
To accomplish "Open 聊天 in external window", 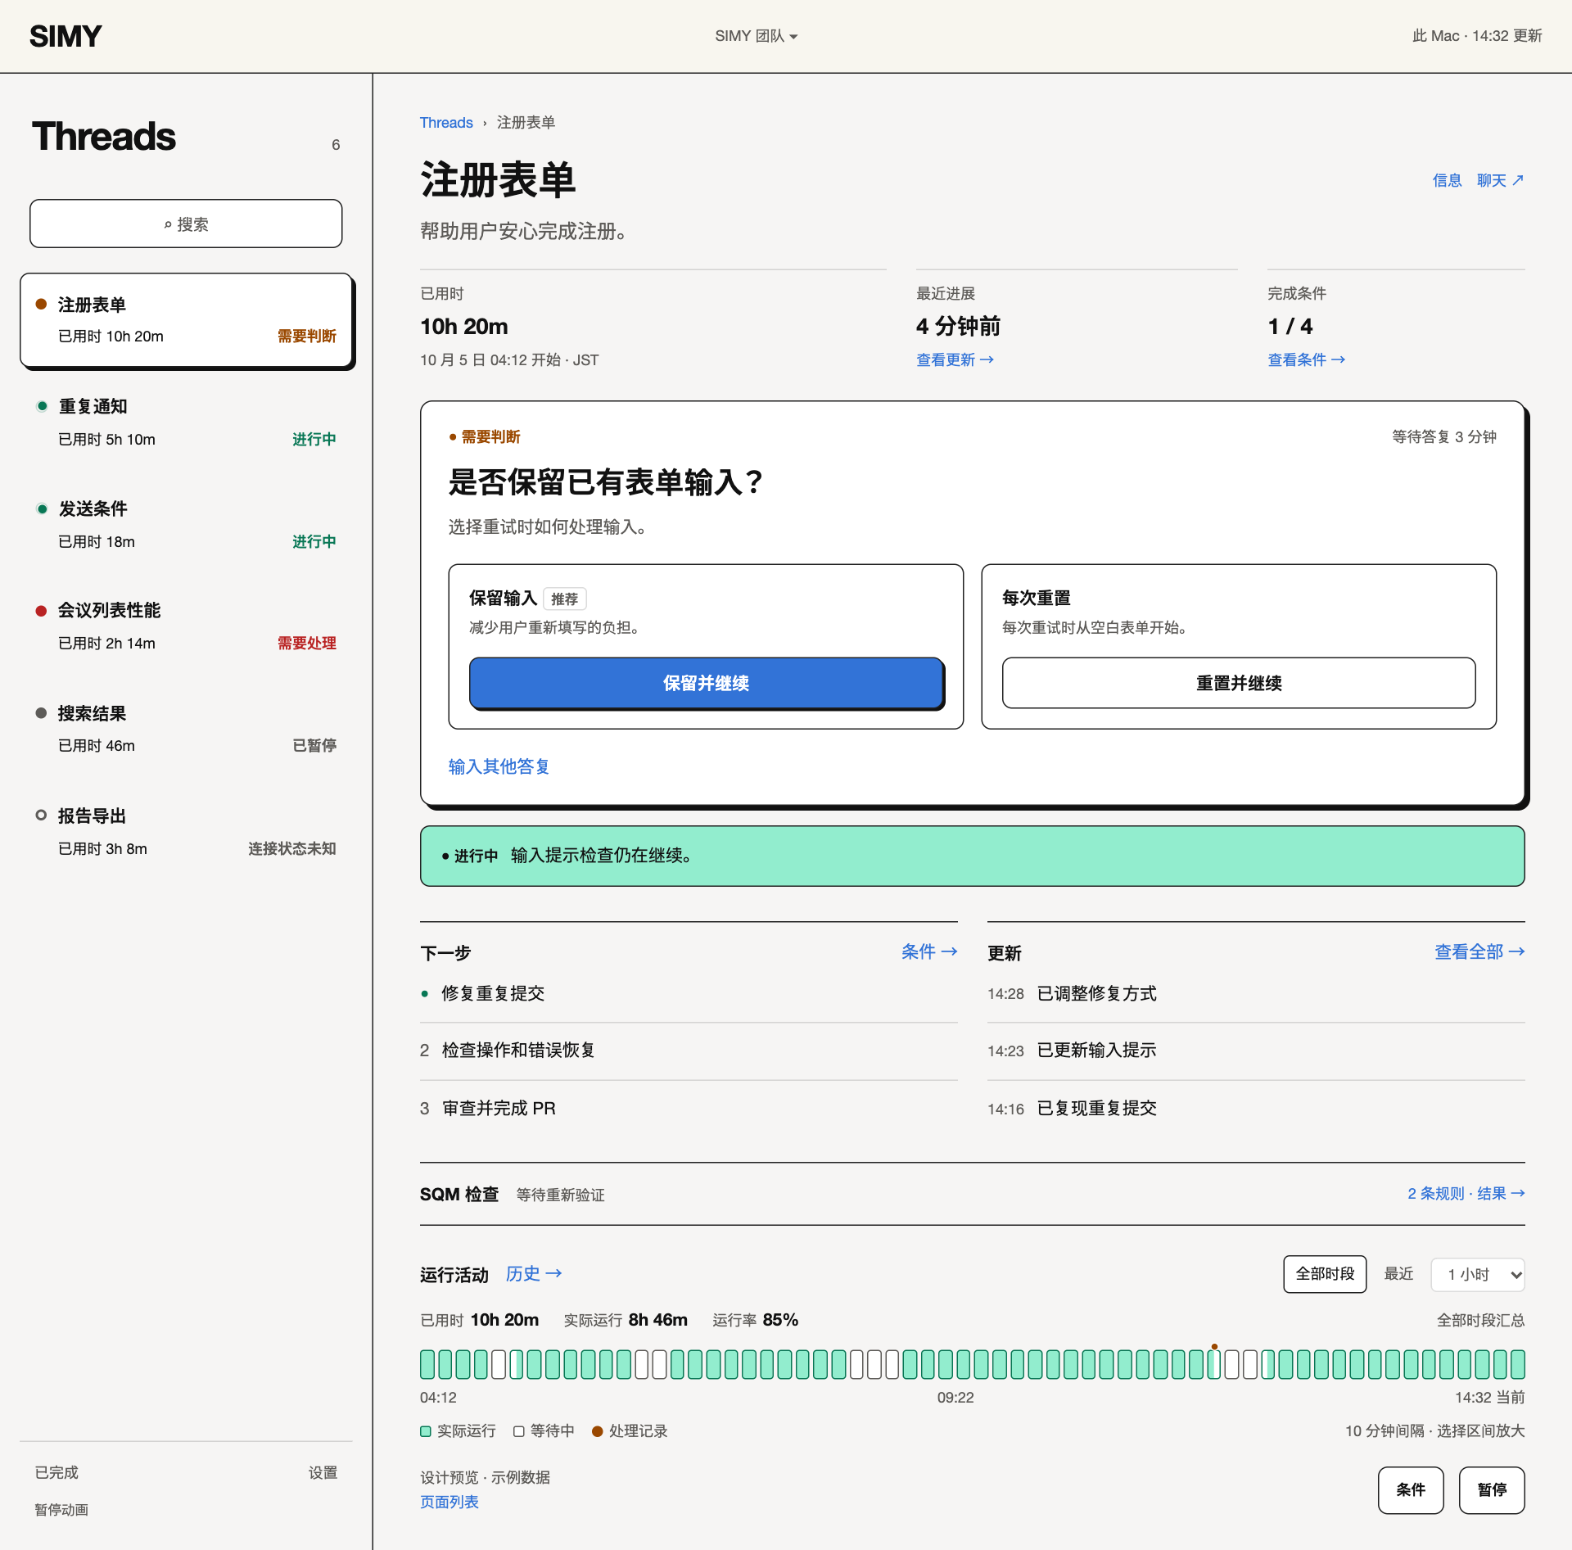I will (x=1500, y=180).
